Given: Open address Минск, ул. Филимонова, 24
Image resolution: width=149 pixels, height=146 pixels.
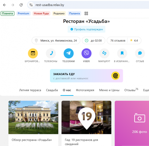Looking at the screenshot, I should (56, 40).
